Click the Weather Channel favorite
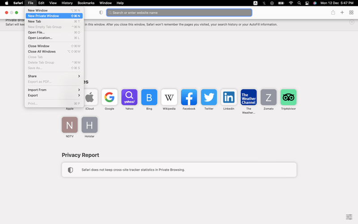Screen dimensions: 358x224 click(x=248, y=97)
